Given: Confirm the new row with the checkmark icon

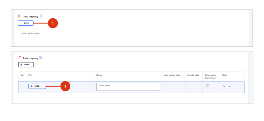Looking at the screenshot, I should [230, 86].
